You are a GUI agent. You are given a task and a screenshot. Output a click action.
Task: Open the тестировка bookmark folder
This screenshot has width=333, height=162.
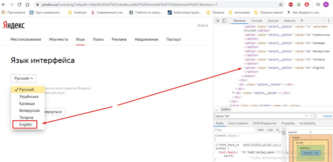click(x=239, y=12)
